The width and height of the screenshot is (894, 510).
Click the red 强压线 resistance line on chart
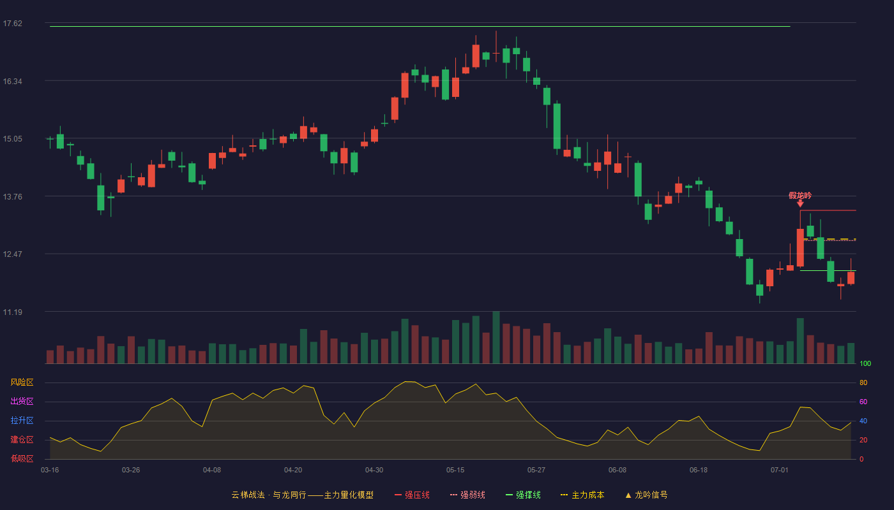point(828,210)
